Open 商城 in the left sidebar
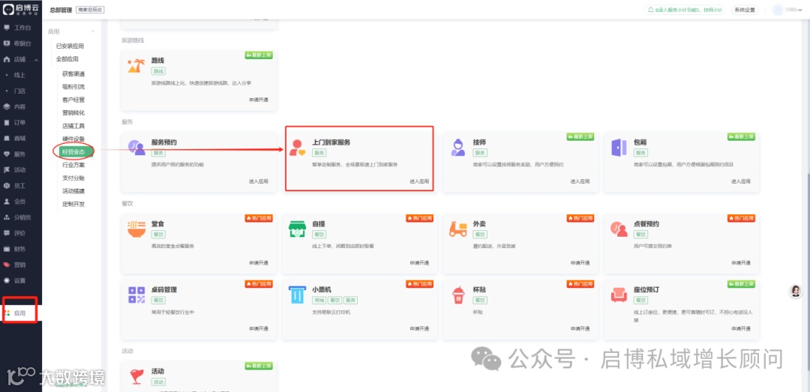 click(x=21, y=139)
